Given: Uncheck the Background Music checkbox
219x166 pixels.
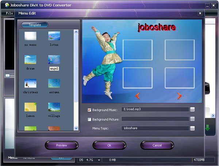Looking at the screenshot, I should (89, 110).
